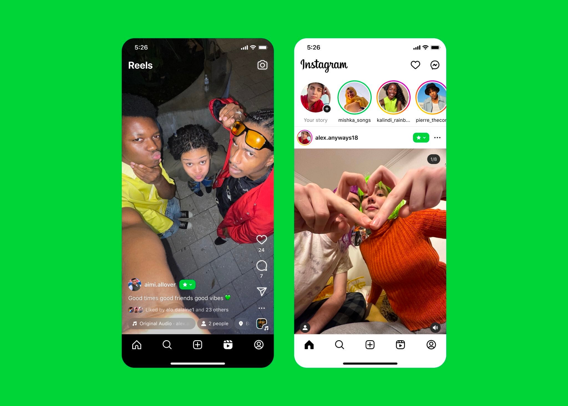Select Instagram notifications heart tab
Image resolution: width=568 pixels, height=406 pixels.
coord(416,65)
